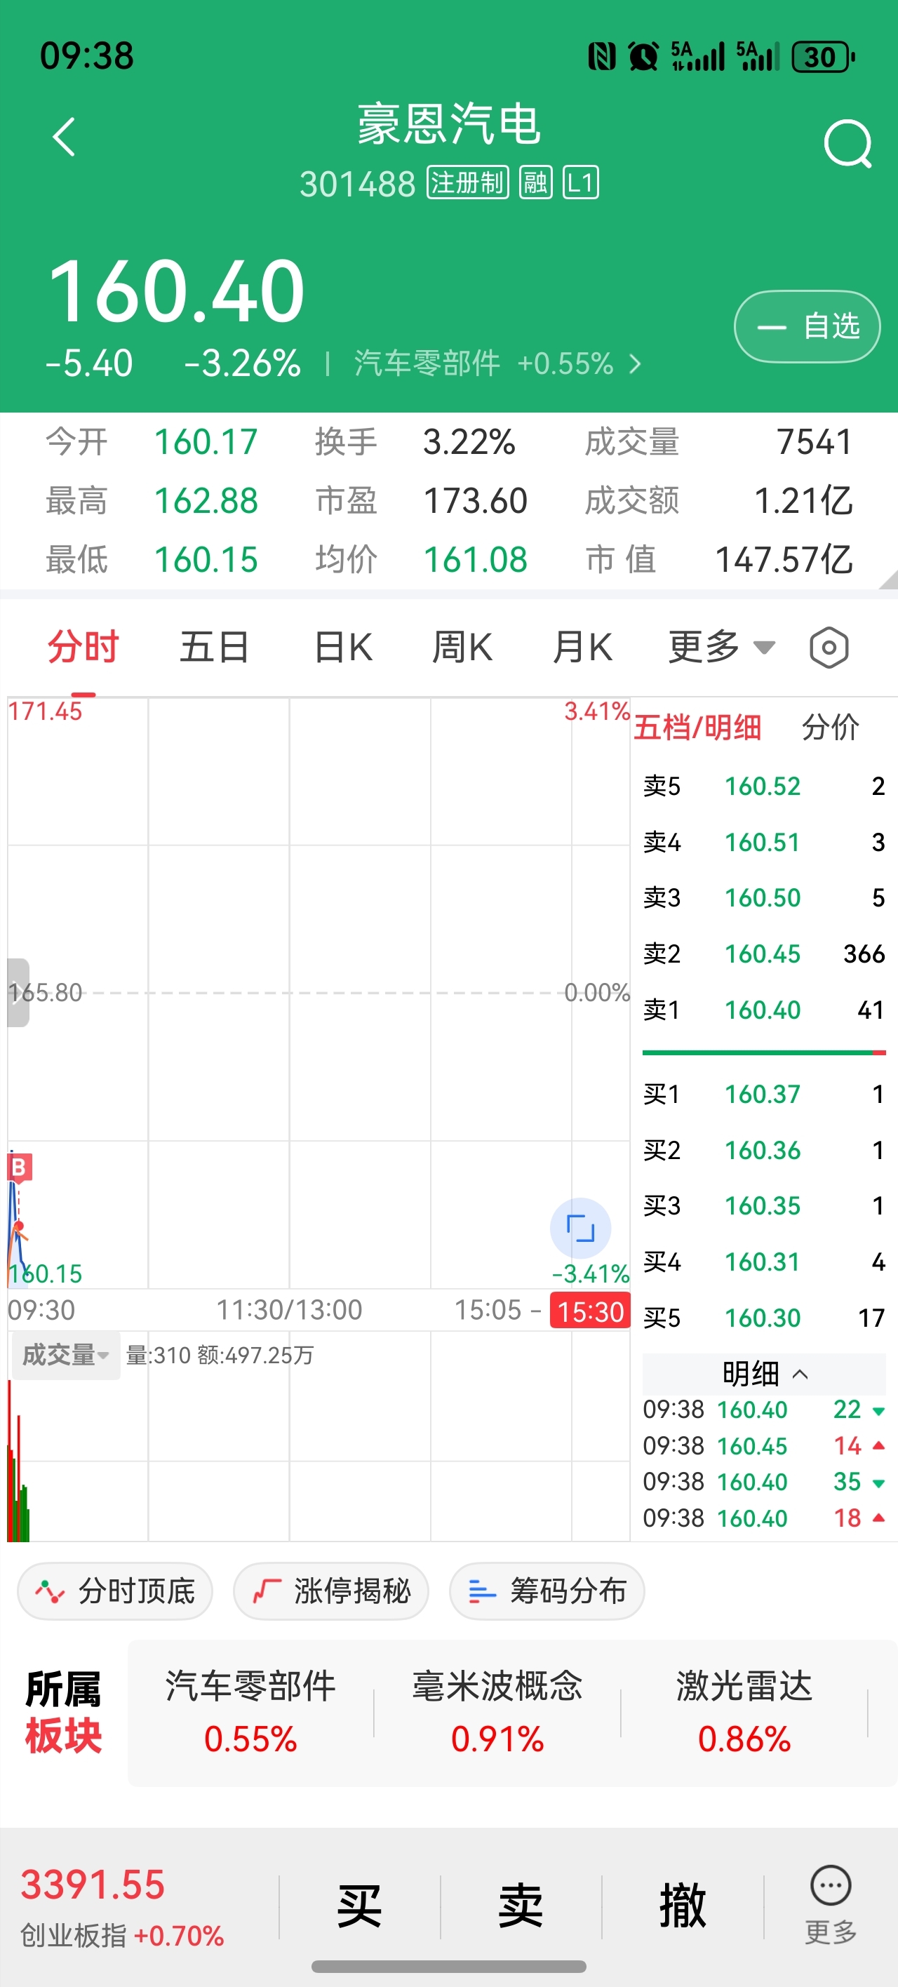Open 激光雷达 0.86% sector card
Image resolution: width=898 pixels, height=1987 pixels.
coord(744,1713)
